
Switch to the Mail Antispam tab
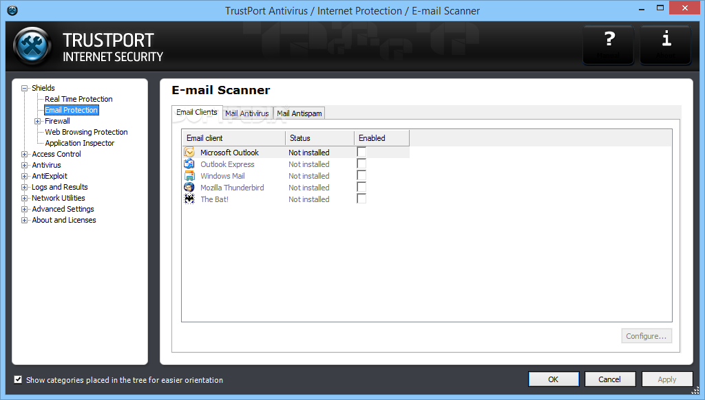point(299,113)
